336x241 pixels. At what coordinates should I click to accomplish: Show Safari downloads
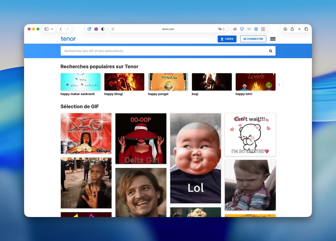[285, 29]
